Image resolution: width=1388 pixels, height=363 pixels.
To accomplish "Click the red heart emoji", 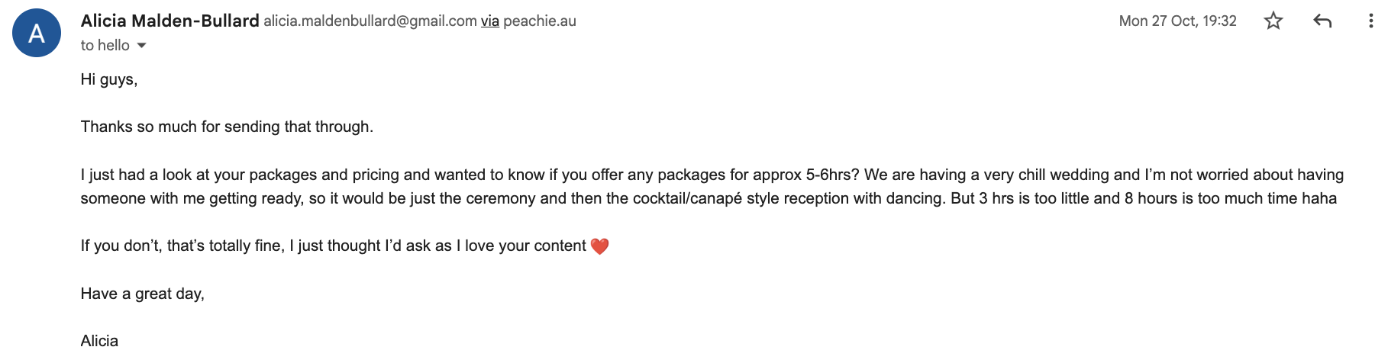I will coord(600,246).
